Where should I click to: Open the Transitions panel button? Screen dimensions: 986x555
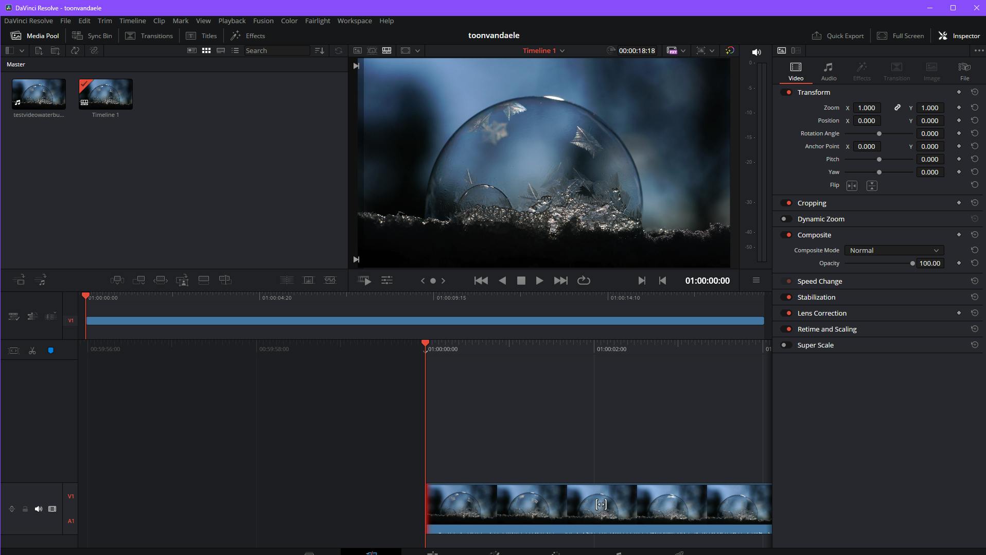[x=149, y=36]
